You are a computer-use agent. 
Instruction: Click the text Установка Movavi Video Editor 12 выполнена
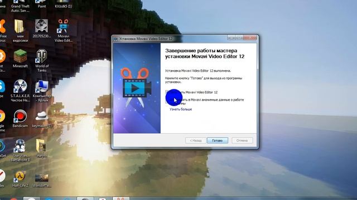(198, 71)
